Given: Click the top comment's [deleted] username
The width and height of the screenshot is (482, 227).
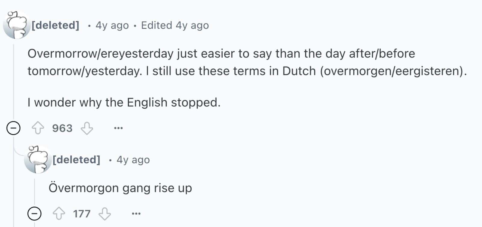Looking at the screenshot, I should pyautogui.click(x=55, y=25).
